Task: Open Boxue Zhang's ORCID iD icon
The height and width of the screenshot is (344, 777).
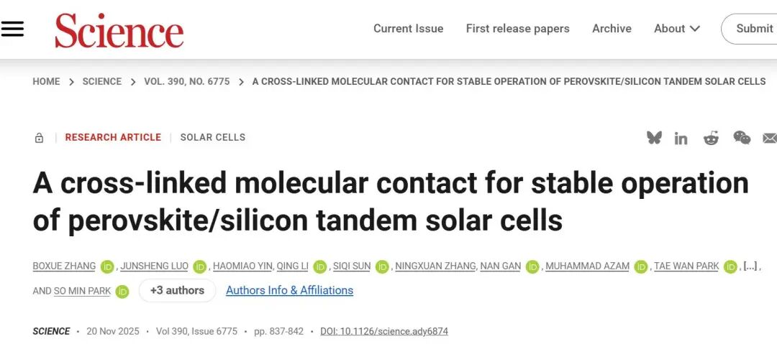Action: pos(107,266)
